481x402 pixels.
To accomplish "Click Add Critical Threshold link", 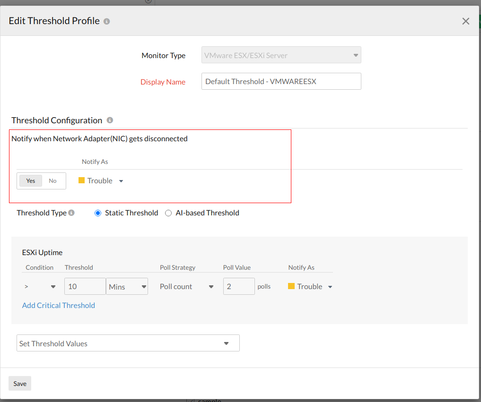I will click(59, 306).
